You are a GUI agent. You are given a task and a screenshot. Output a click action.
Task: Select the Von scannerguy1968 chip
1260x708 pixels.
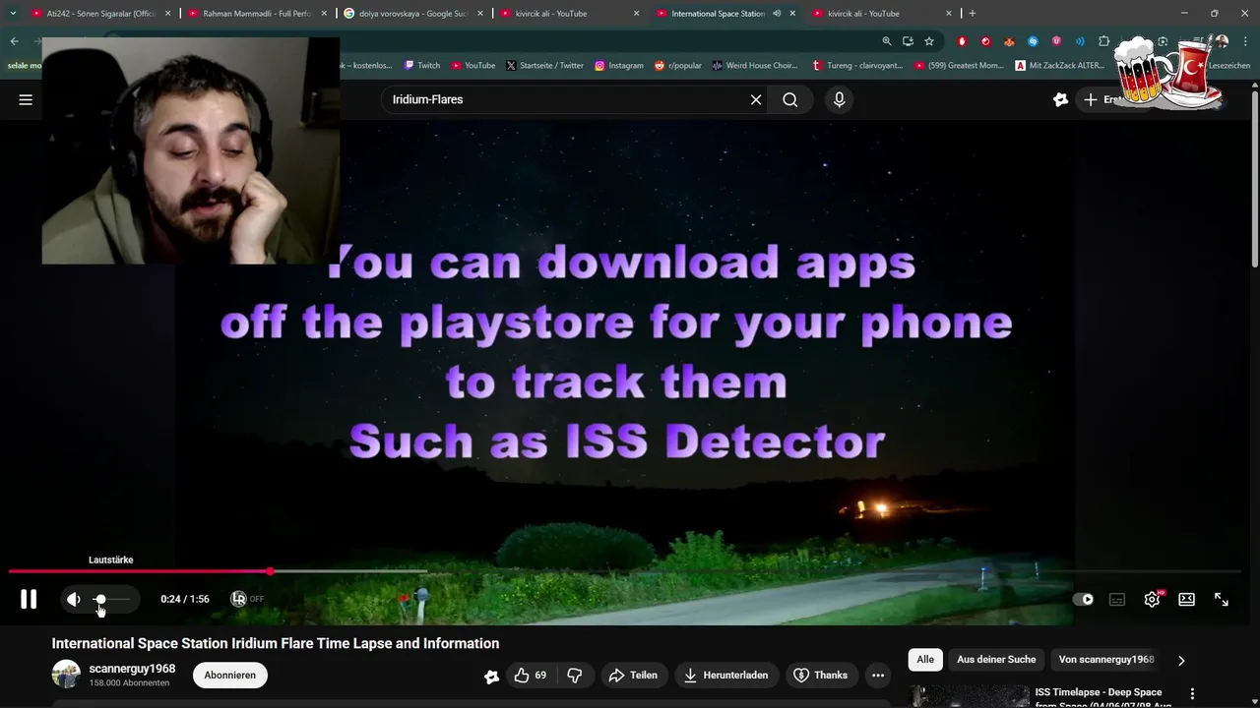[x=1105, y=660]
